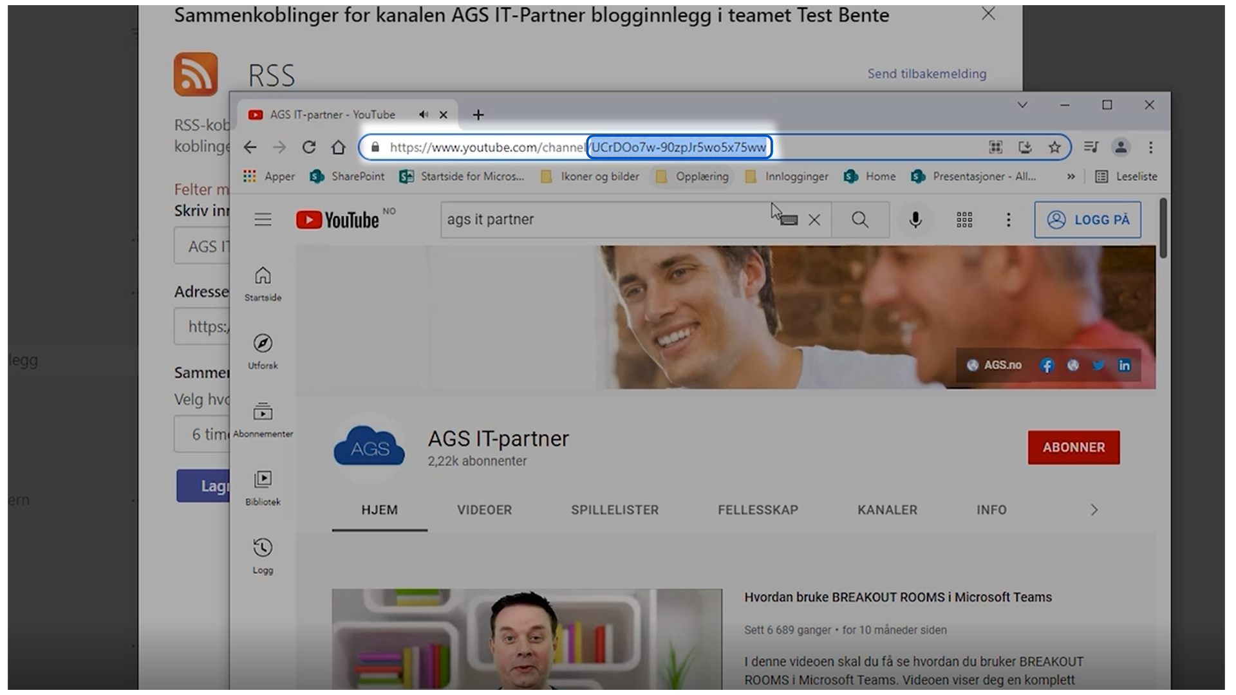Open the Ikoner og bilder bookmark folder
The height and width of the screenshot is (695, 1236).
tap(589, 176)
